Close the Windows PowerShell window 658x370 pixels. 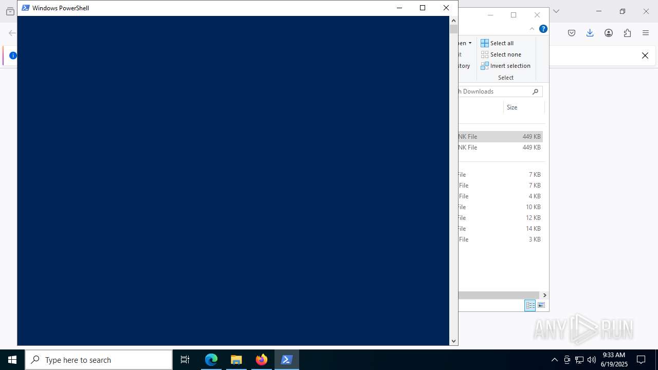tap(446, 8)
